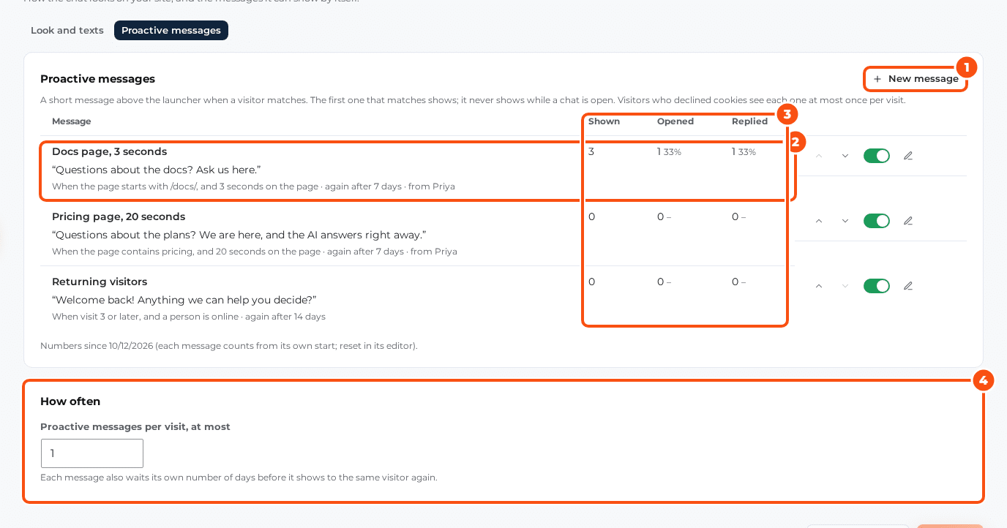Click the Replied column header
1007x528 pixels.
(x=750, y=121)
